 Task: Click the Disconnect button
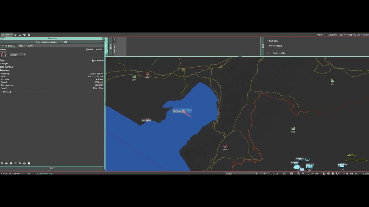pos(7,34)
